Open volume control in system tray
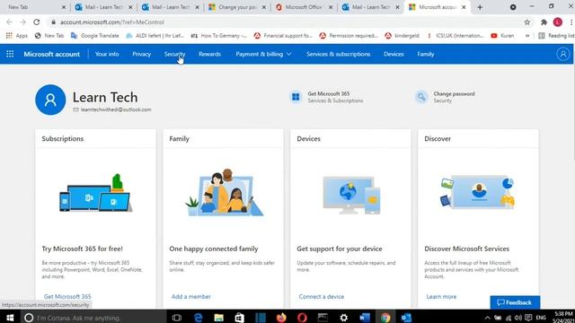575x323 pixels. (517, 318)
